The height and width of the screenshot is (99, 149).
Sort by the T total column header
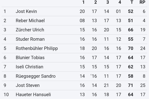(132, 2)
